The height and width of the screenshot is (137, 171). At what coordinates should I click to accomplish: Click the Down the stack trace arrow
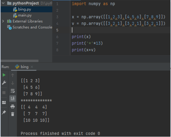[x=13, y=83]
